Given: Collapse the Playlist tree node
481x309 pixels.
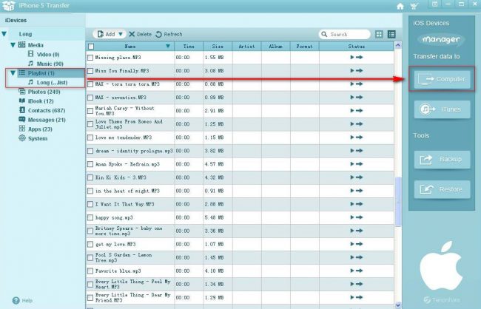Looking at the screenshot, I should click(x=13, y=73).
